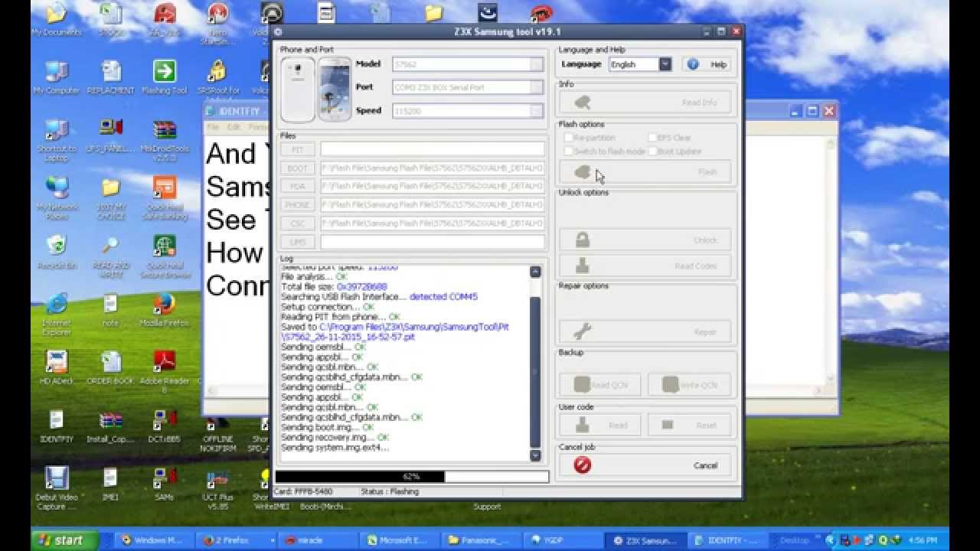The height and width of the screenshot is (551, 980).
Task: Click the CSC file button
Action: click(x=298, y=223)
